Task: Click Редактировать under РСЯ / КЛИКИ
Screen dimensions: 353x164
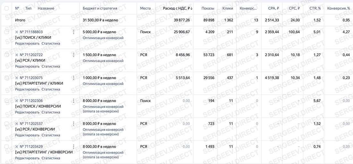Action: click(27, 66)
